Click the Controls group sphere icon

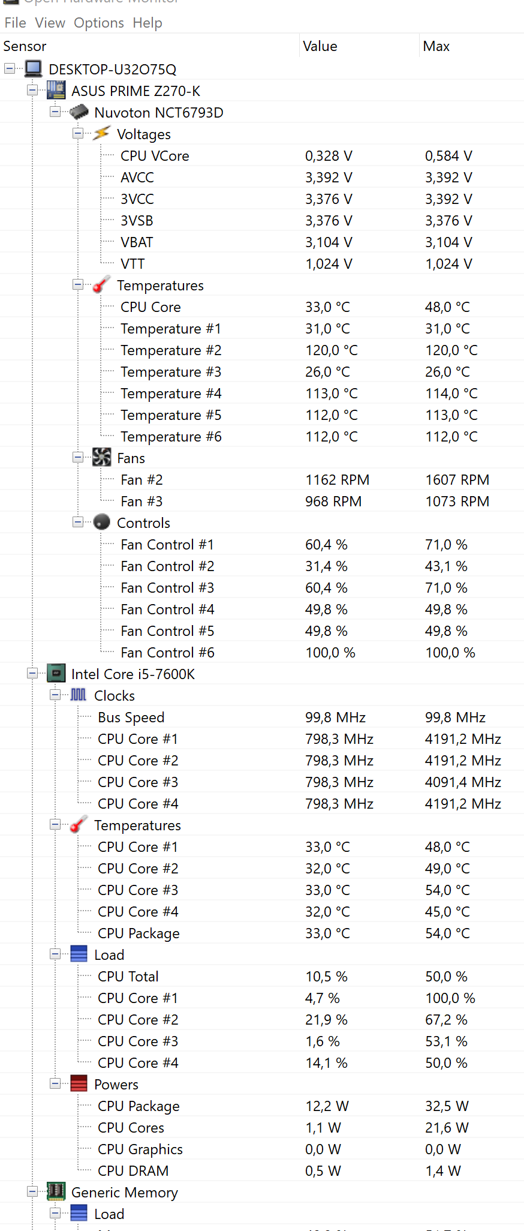pos(102,522)
